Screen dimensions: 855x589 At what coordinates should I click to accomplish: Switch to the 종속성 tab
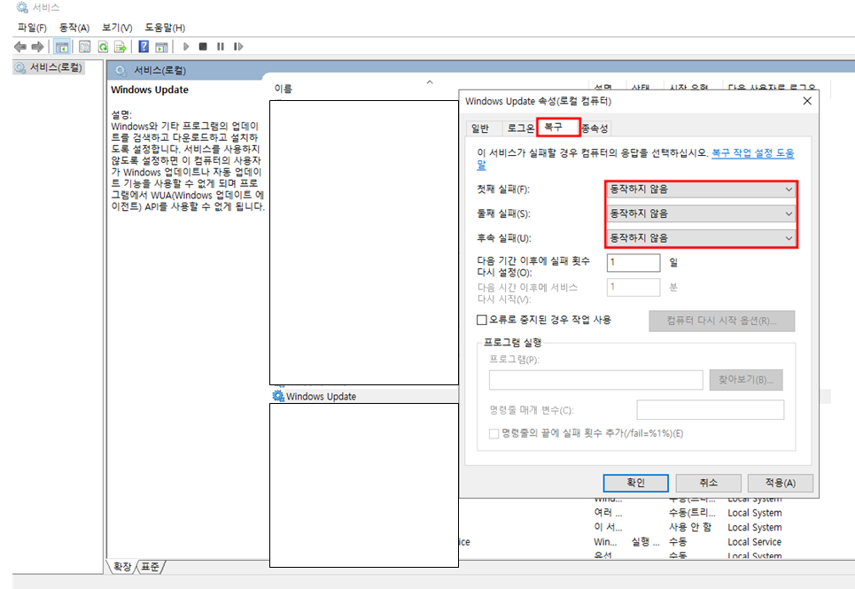click(x=595, y=128)
